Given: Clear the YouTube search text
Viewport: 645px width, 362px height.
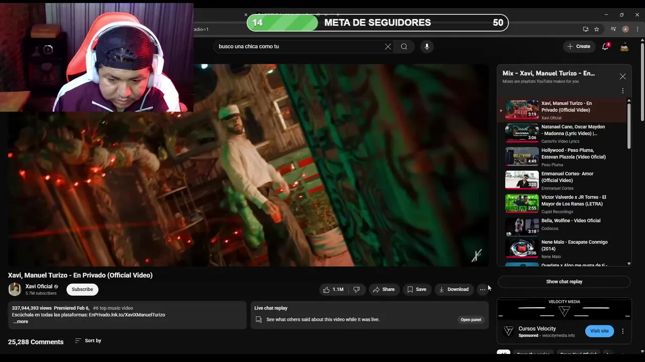Looking at the screenshot, I should [388, 46].
